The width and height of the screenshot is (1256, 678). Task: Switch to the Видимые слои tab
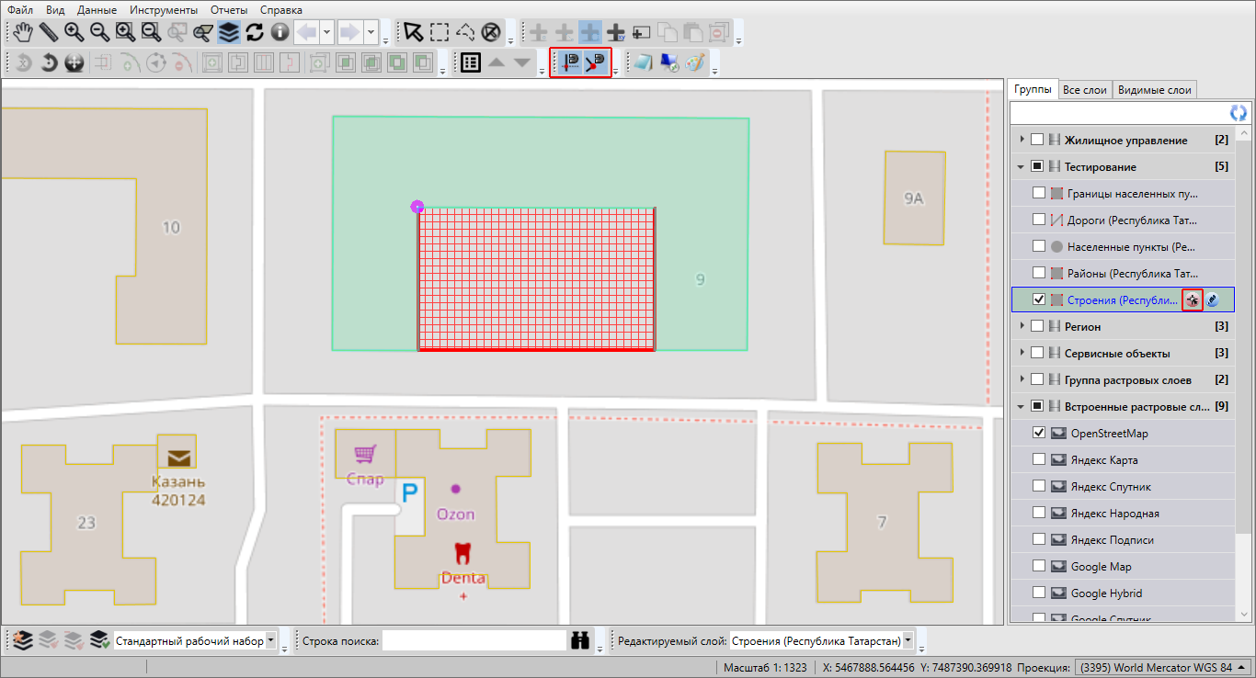[x=1155, y=90]
